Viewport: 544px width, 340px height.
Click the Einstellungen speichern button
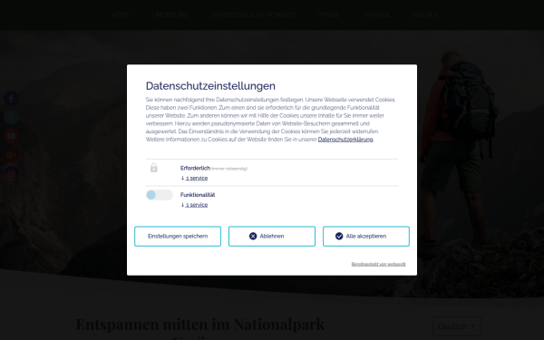click(x=178, y=237)
